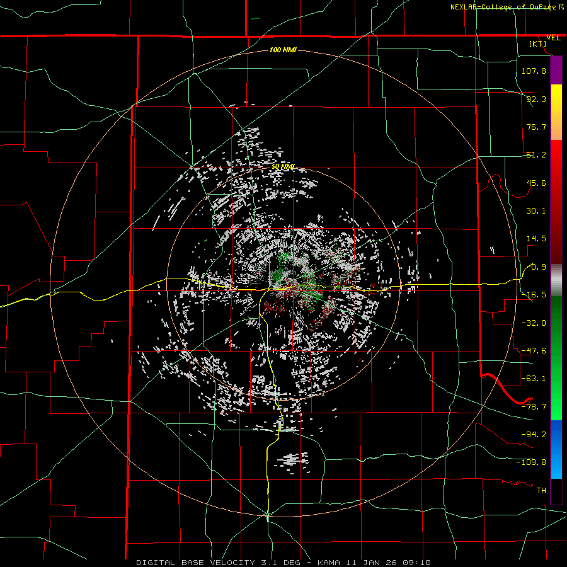The width and height of the screenshot is (567, 567).
Task: Select the 45.6 scale value
Action: click(x=536, y=183)
